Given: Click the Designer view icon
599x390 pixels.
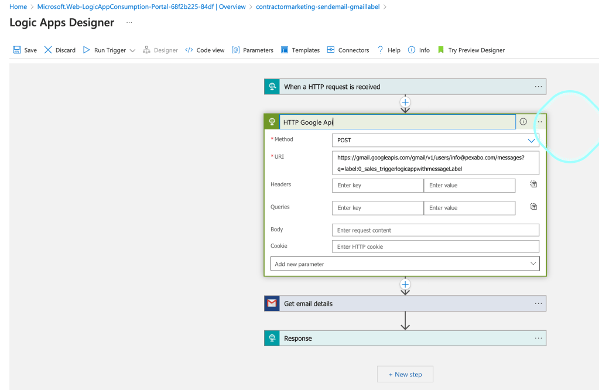Looking at the screenshot, I should 146,50.
